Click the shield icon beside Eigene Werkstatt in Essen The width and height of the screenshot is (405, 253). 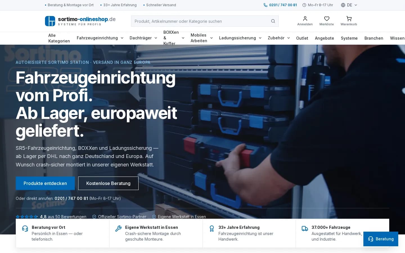[154, 217]
